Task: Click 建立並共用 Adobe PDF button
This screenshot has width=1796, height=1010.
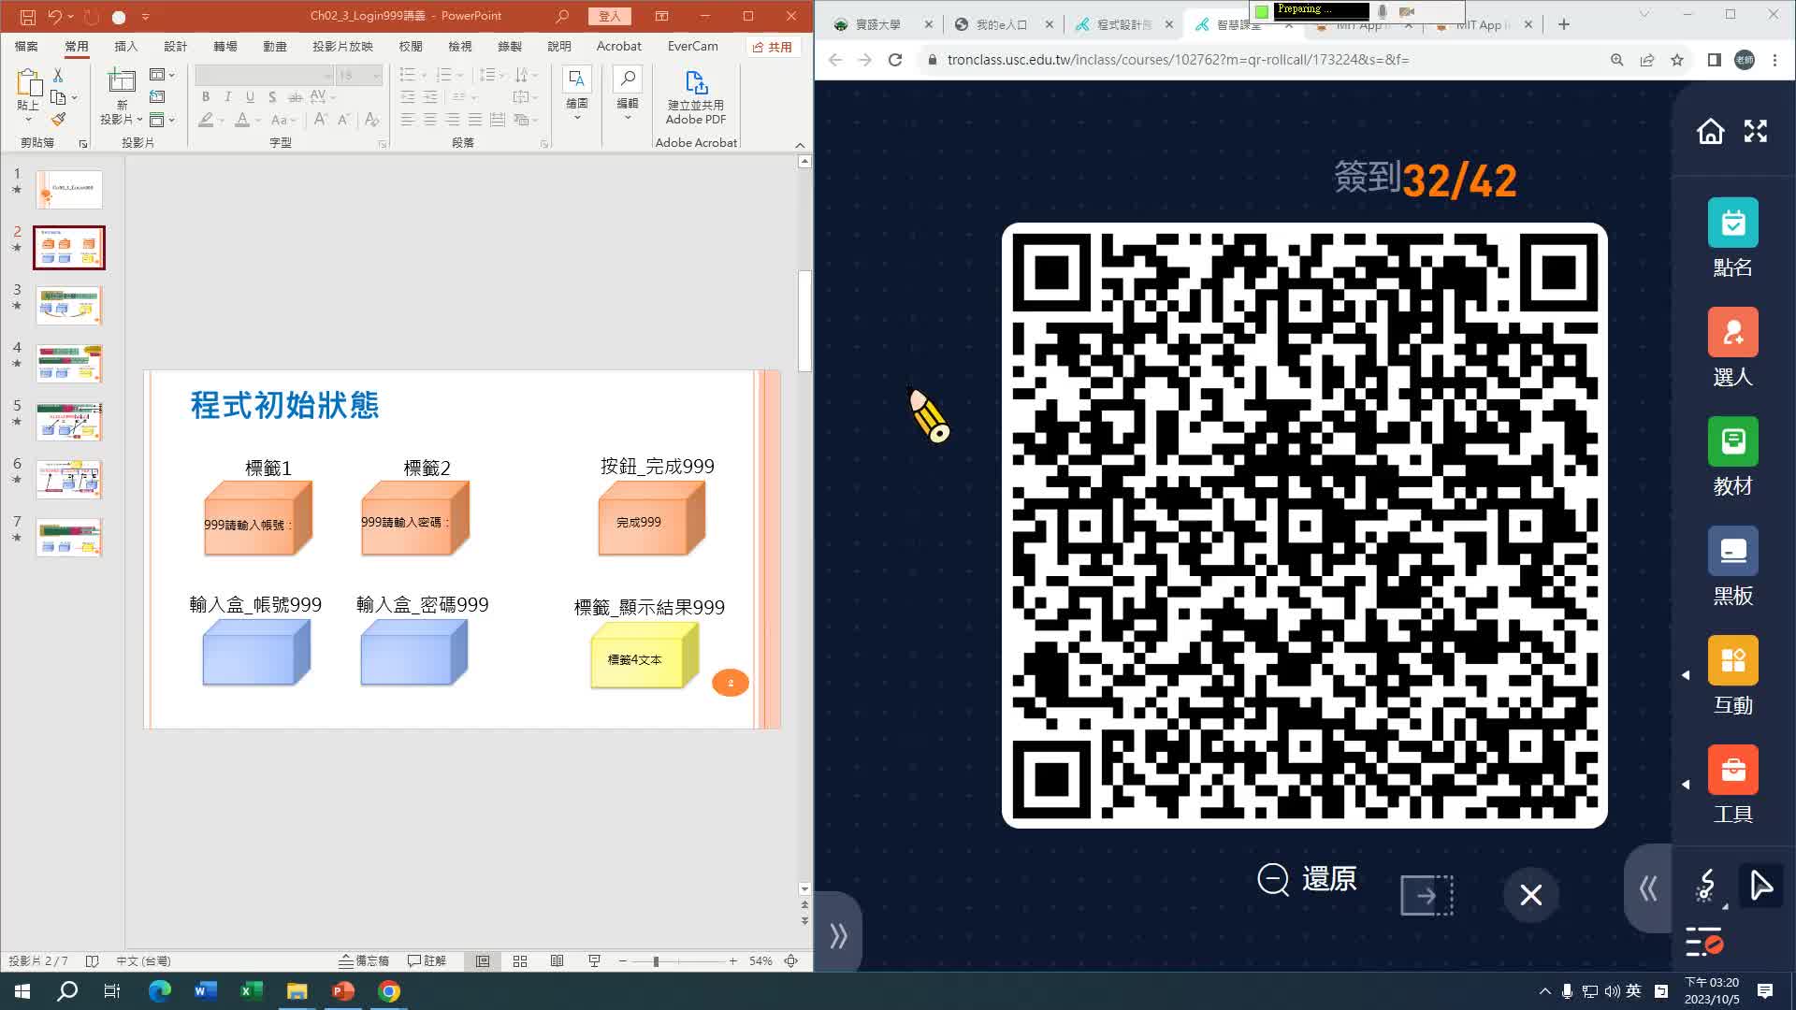Action: pyautogui.click(x=696, y=97)
